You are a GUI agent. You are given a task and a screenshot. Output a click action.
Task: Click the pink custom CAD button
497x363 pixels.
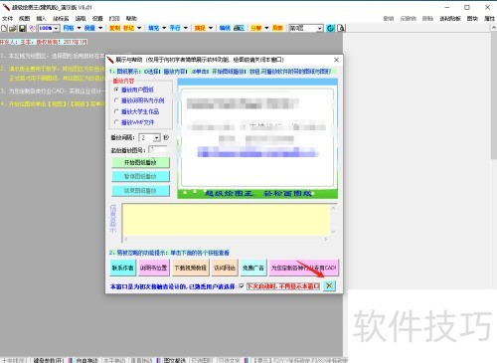304,268
